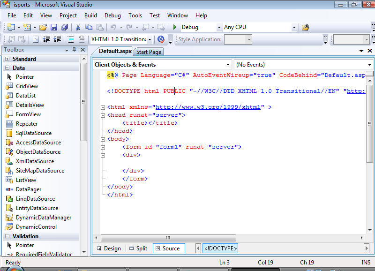375x271 pixels.
Task: Click the editor horizontal scrollbar thumb
Action: coord(168,238)
